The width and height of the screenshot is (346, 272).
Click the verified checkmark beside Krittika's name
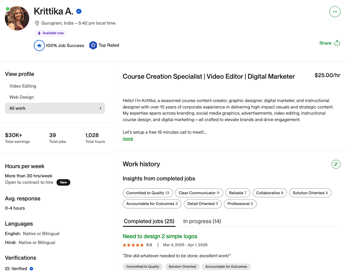79,11
